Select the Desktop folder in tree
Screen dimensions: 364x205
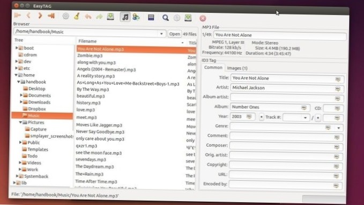point(37,89)
